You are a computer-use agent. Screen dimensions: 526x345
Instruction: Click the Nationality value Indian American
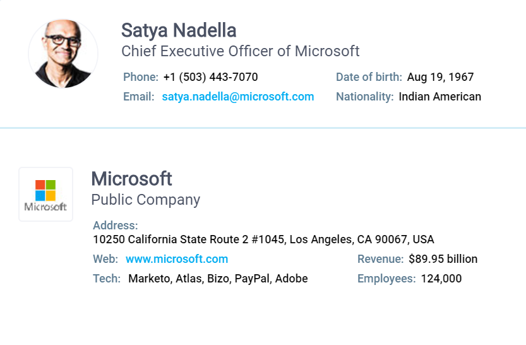click(x=439, y=97)
